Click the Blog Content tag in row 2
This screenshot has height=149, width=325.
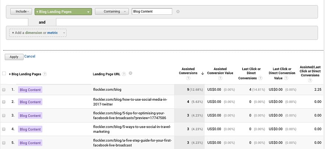click(30, 102)
